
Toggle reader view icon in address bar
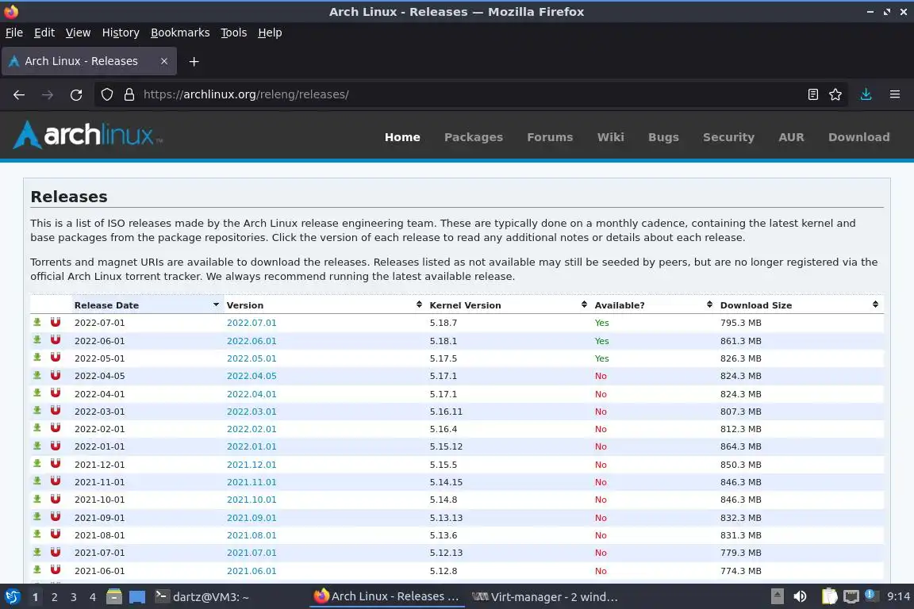[813, 94]
